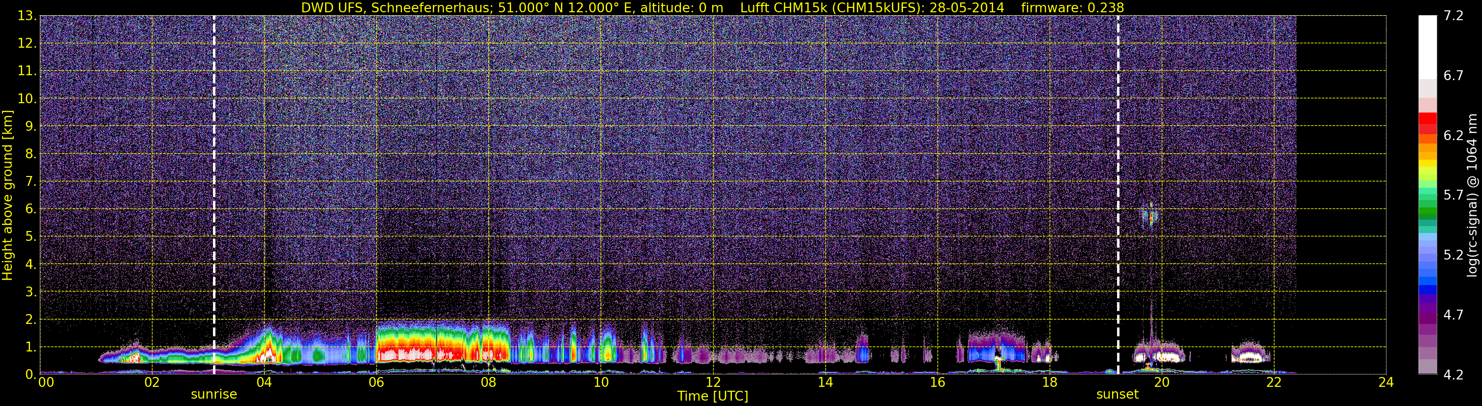Click the time axis tick label 14
1482x406 pixels.
(825, 382)
